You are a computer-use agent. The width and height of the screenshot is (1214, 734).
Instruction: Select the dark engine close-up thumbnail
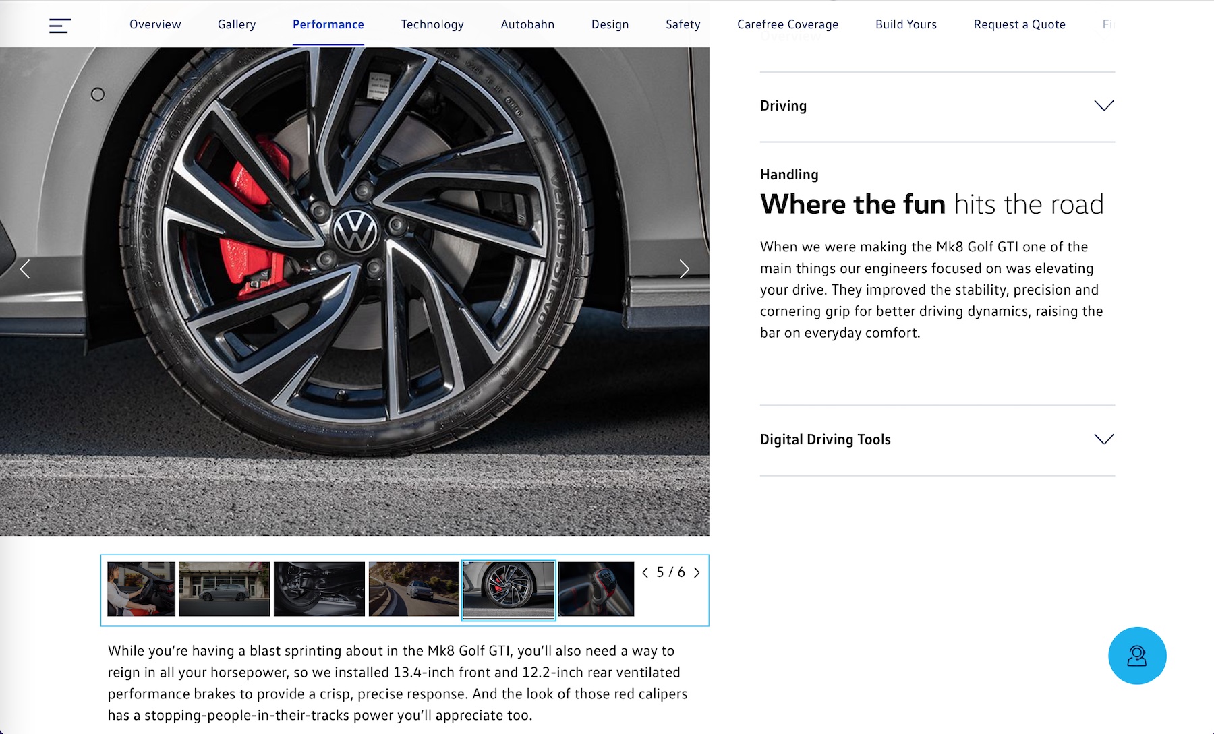pos(319,589)
